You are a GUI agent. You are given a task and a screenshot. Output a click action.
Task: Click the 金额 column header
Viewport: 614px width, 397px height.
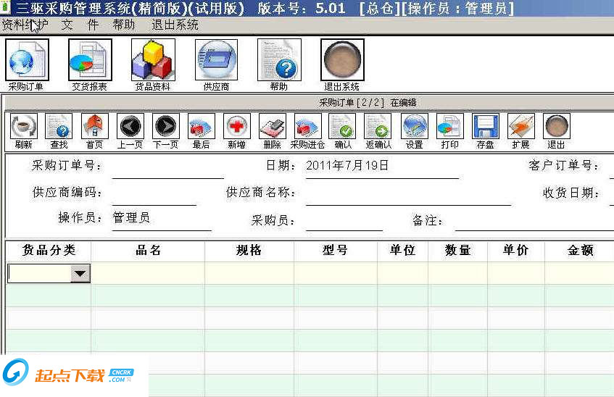pos(579,251)
